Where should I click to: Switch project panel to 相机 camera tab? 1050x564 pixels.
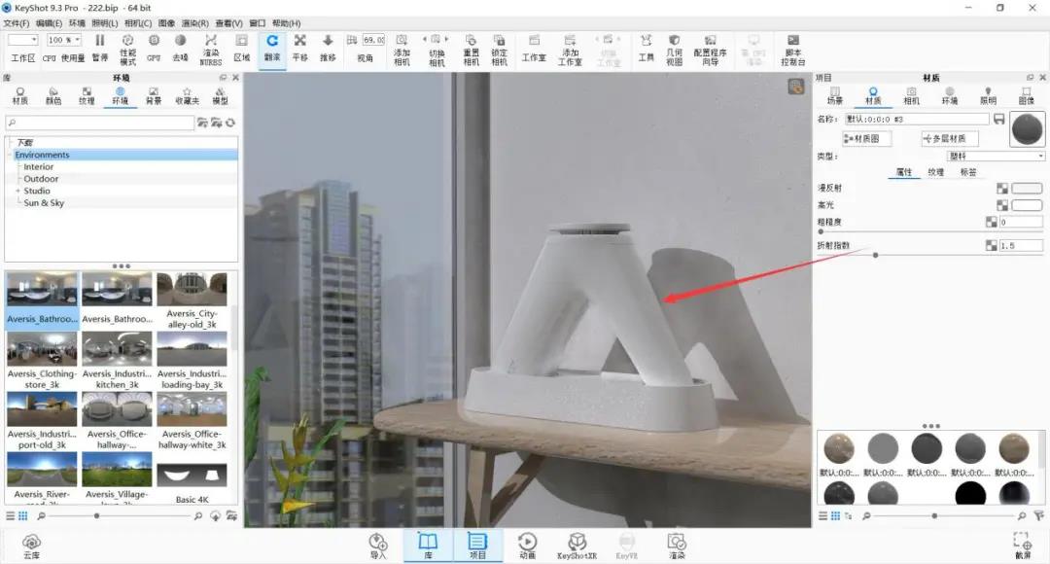tap(911, 96)
